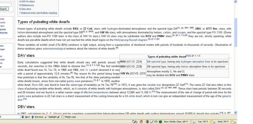Click the Find Next down arrow
The width and height of the screenshot is (253, 124).
coord(23,117)
